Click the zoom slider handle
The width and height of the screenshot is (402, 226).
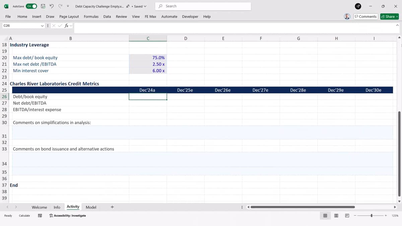point(371,216)
